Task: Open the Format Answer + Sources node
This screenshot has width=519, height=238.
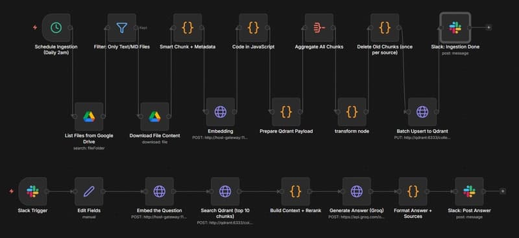Action: coord(413,191)
